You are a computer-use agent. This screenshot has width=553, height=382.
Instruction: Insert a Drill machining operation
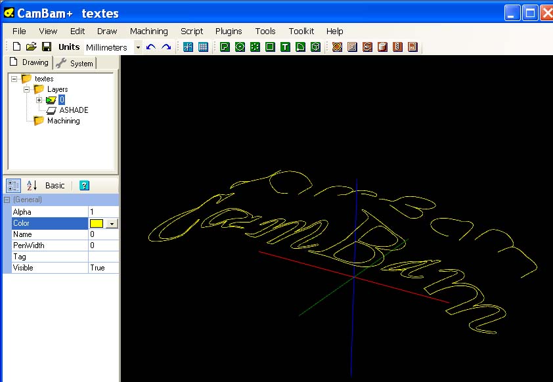(x=397, y=47)
